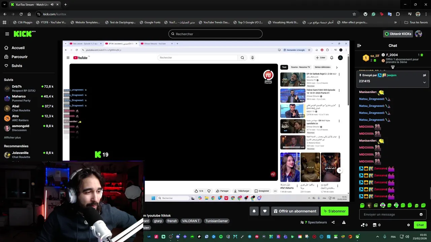Expand the pinned message 231415 chevron
Screen dimensions: 431x242
[x=424, y=82]
